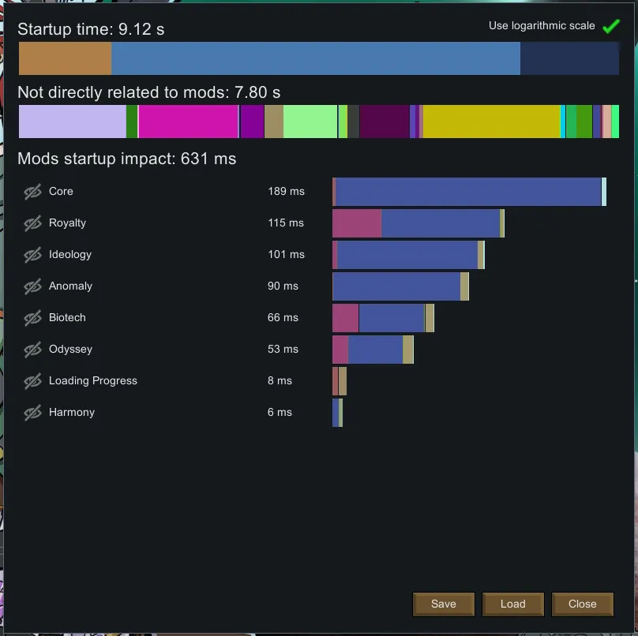The width and height of the screenshot is (638, 636).
Task: Toggle the eye icon next to Loading Progress
Action: click(x=32, y=381)
